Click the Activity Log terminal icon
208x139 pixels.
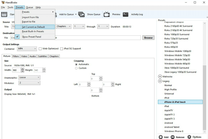click(x=126, y=14)
